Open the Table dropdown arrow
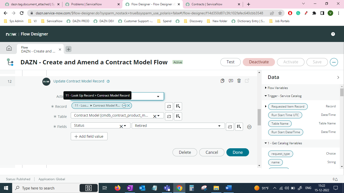 (x=158, y=116)
